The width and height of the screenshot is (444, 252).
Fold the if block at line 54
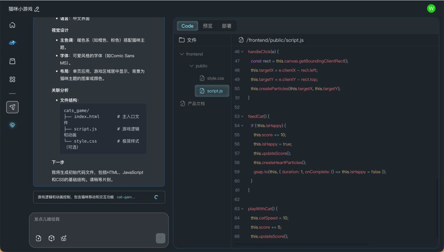[242, 126]
